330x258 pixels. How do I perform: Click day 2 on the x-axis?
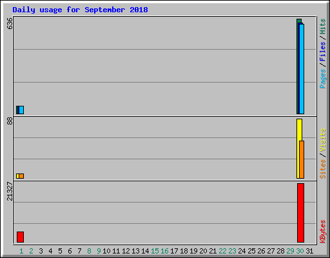tap(31, 251)
